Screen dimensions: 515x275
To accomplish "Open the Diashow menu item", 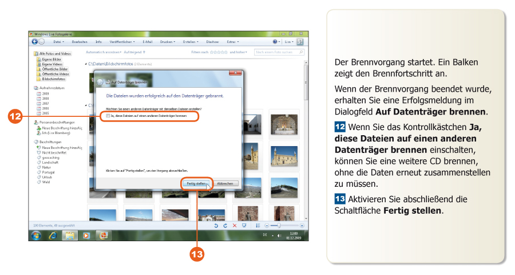I will (212, 42).
